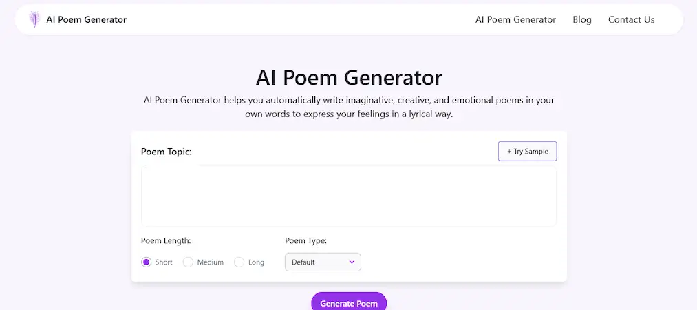Open the Contact Us page
This screenshot has width=697, height=310.
[631, 19]
